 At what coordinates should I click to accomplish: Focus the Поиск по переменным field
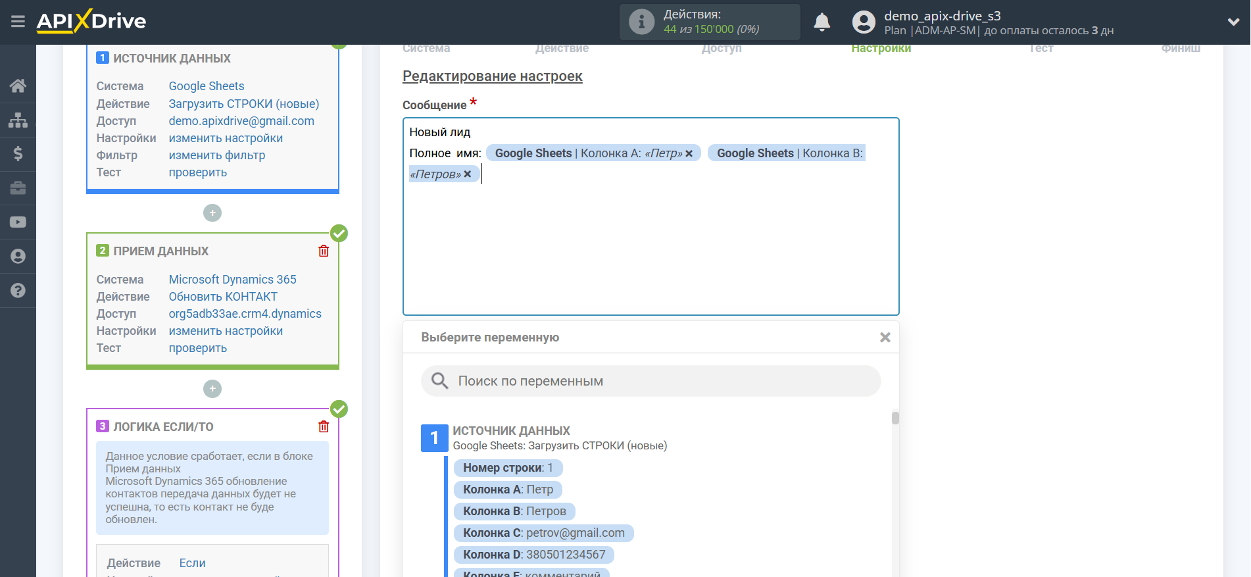point(650,381)
